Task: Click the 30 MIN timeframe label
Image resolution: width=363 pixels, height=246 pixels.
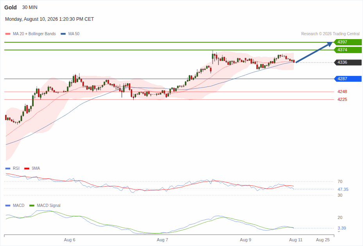Action: (x=30, y=7)
